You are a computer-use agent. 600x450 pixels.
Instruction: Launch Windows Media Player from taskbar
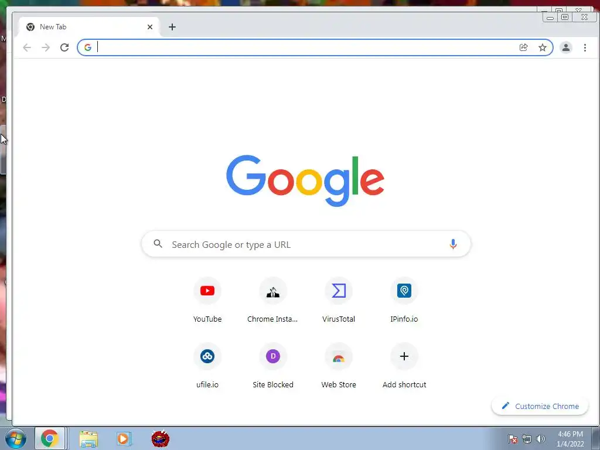(124, 438)
